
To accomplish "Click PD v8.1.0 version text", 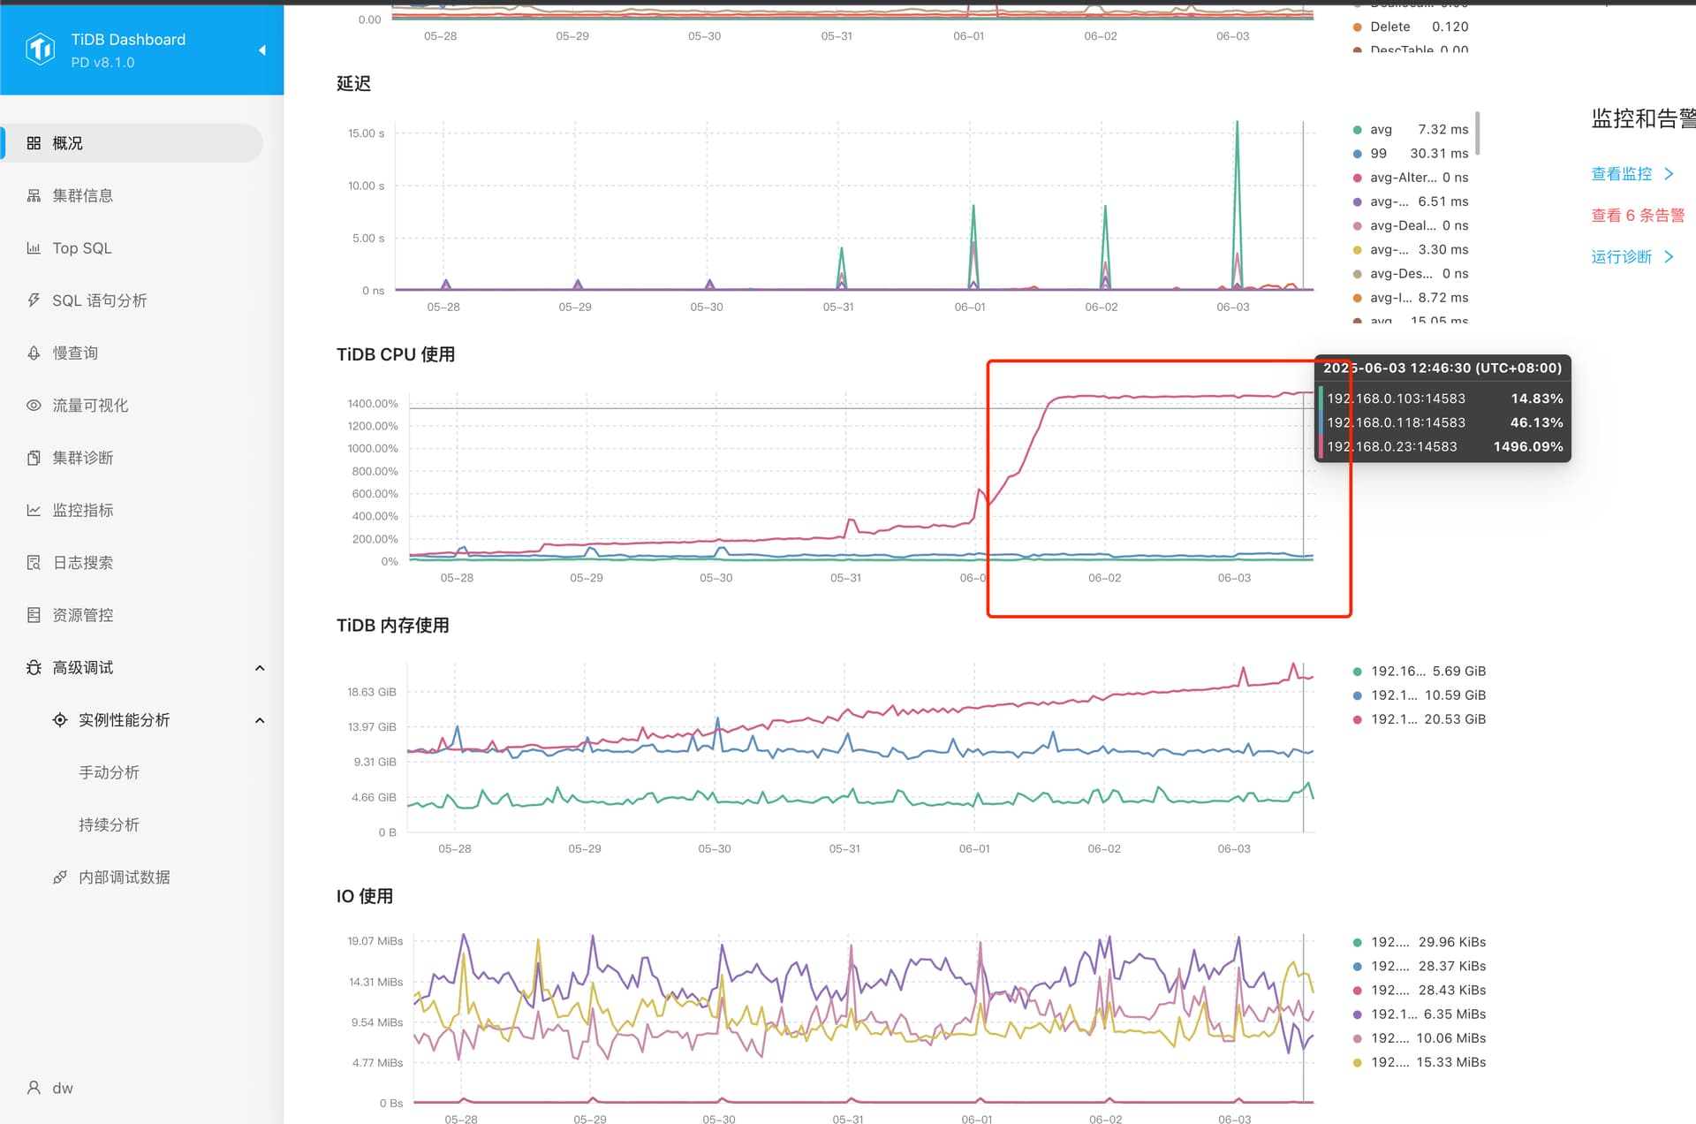I will pos(103,63).
